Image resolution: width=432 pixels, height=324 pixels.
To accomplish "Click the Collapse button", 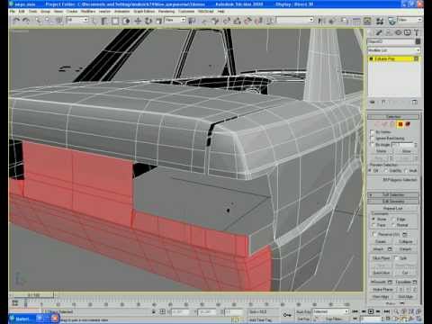I will click(406, 241).
